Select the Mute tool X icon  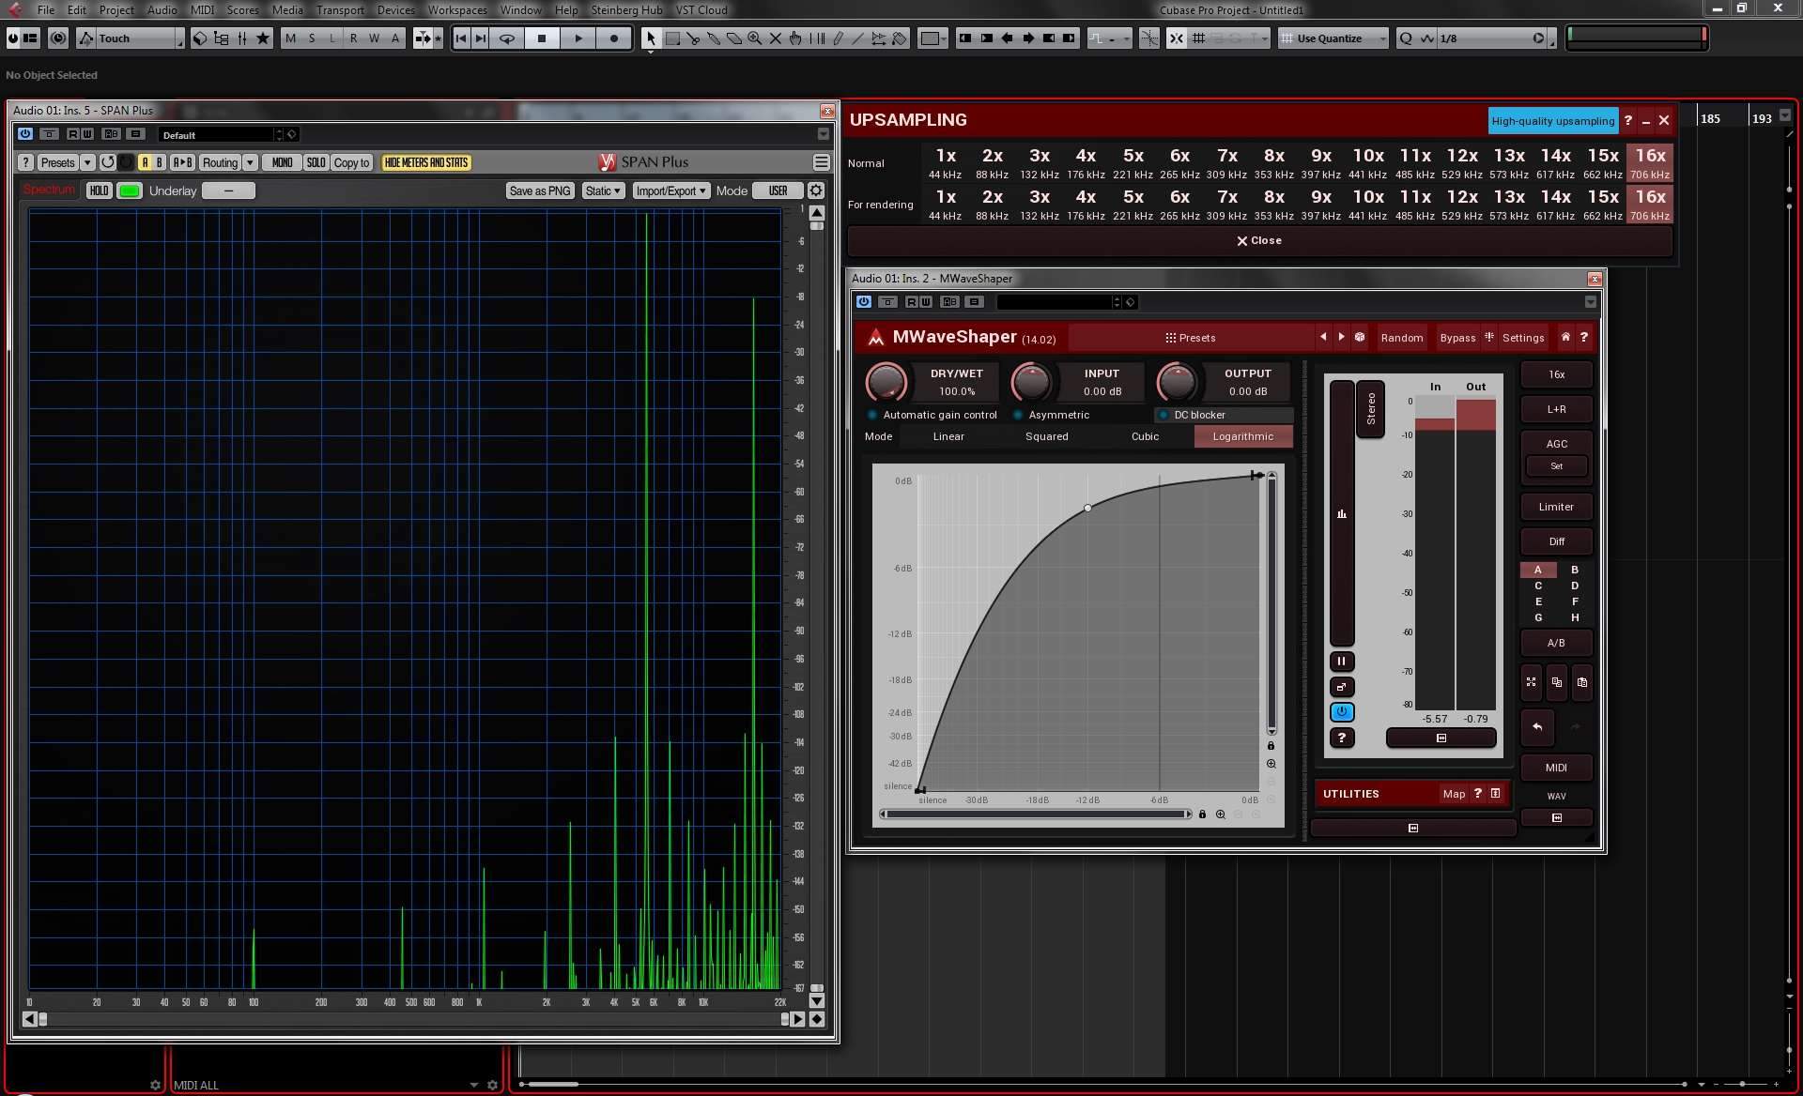tap(775, 38)
